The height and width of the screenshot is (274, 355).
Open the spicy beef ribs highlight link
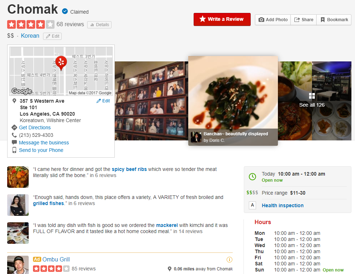click(x=129, y=169)
